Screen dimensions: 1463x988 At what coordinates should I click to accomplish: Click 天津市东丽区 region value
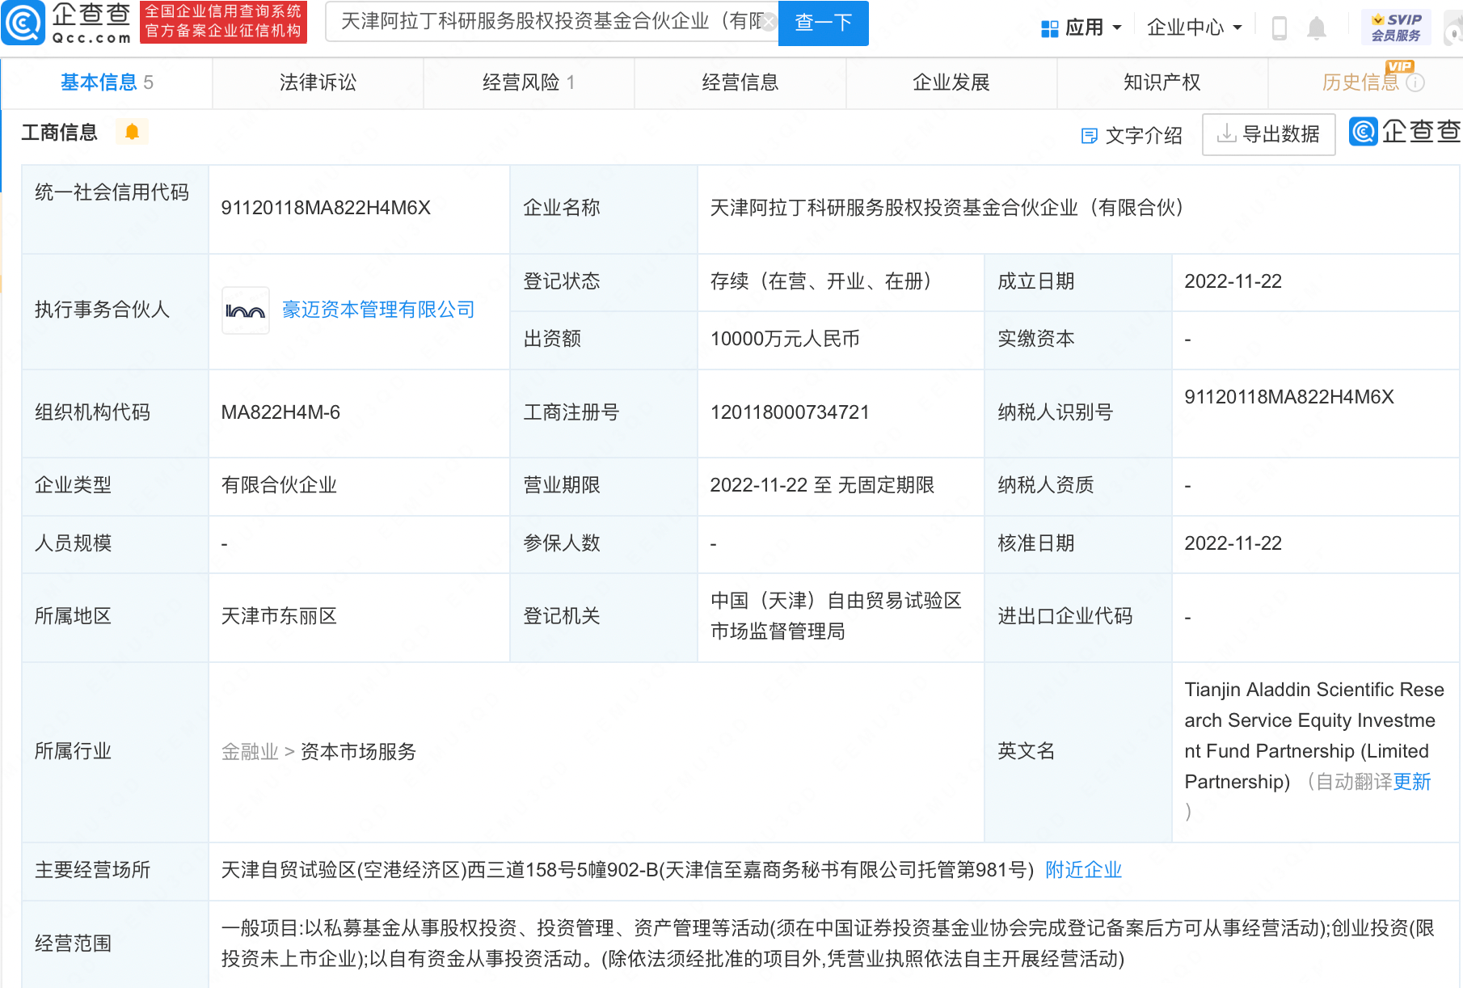279,616
